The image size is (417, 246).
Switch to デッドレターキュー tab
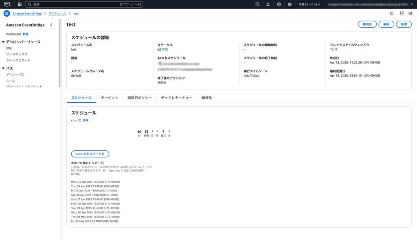177,98
